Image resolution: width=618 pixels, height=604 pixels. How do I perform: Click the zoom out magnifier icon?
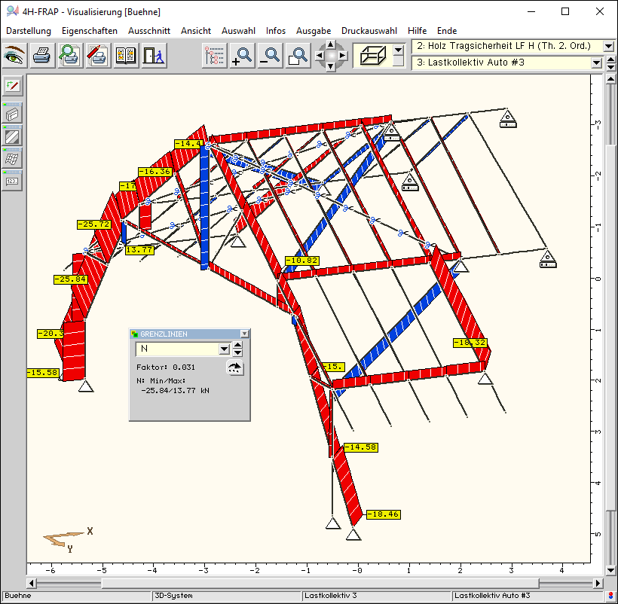point(271,56)
